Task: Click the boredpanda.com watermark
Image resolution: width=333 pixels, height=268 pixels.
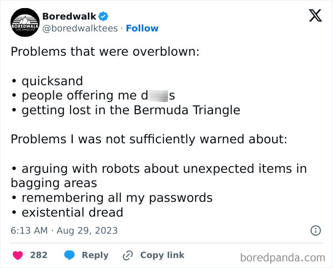Action: 282,258
